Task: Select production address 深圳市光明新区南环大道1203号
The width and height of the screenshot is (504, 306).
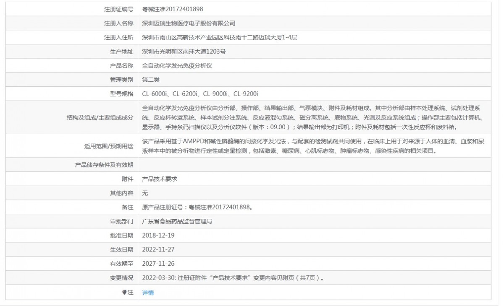Action: [185, 52]
